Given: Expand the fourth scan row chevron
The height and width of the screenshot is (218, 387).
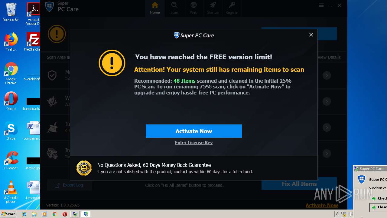Looking at the screenshot, I should (x=327, y=154).
